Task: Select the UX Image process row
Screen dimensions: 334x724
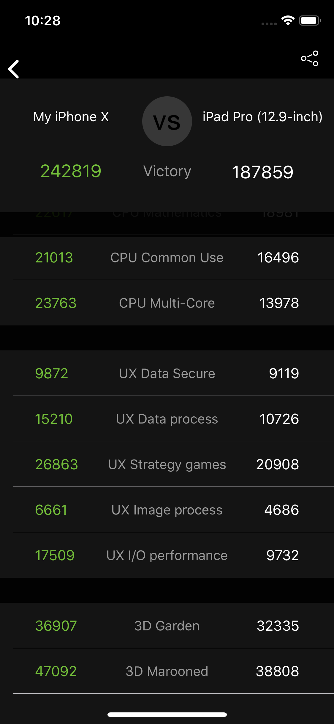Action: tap(167, 510)
